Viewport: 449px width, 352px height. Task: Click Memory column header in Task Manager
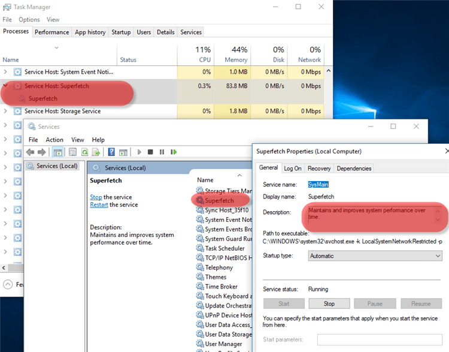232,54
